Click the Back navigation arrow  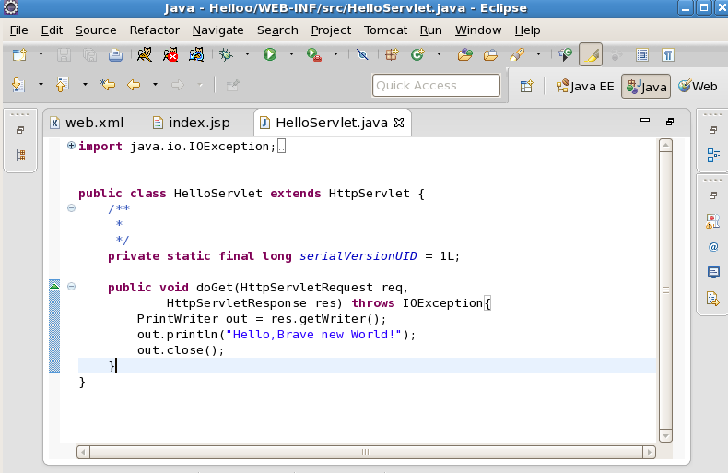point(134,85)
